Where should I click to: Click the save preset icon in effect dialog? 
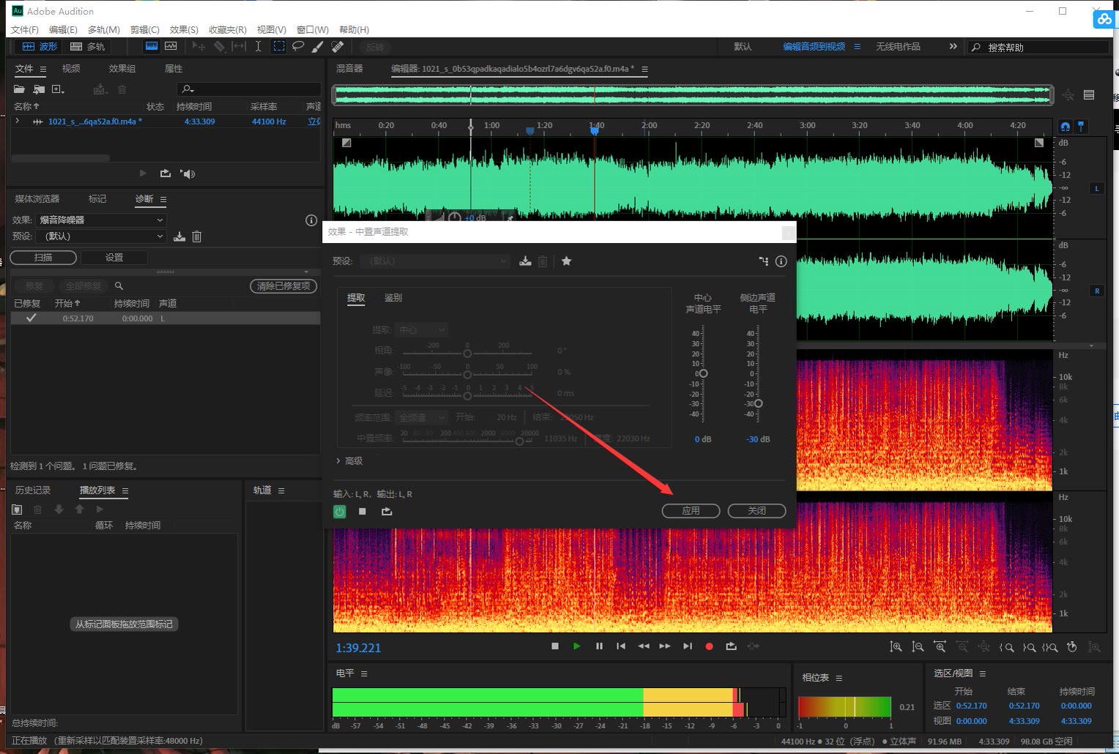click(x=525, y=261)
